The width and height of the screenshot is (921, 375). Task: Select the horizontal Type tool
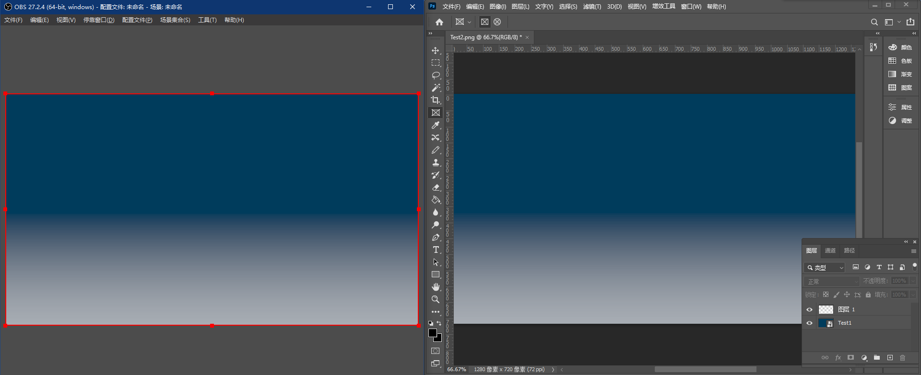point(436,250)
